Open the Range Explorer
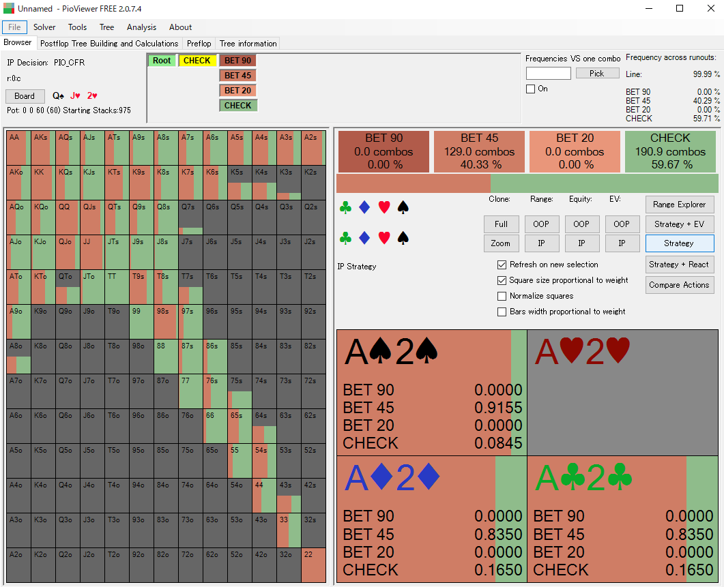Screen dimensions: 724x587 [x=679, y=205]
